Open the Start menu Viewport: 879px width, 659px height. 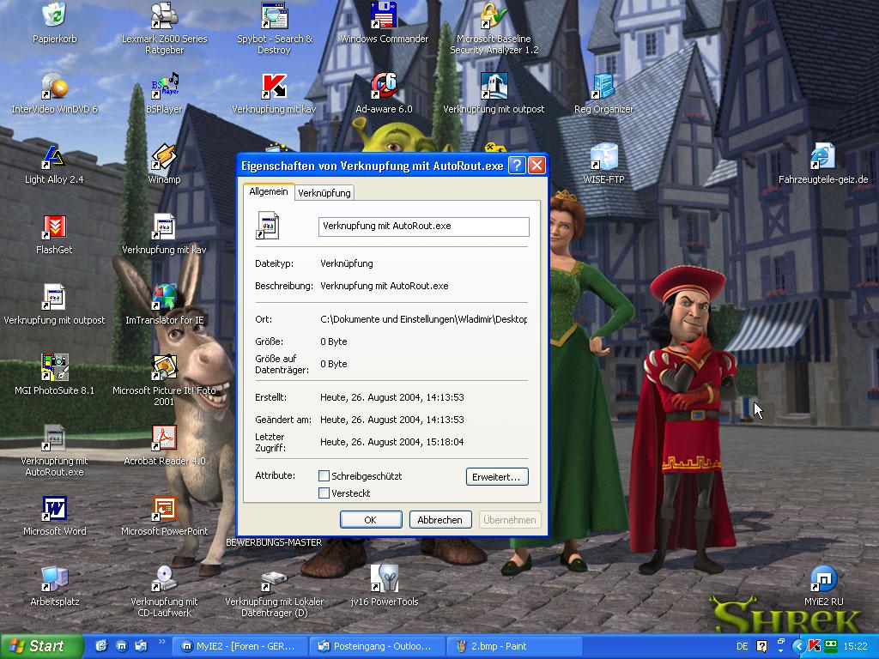point(41,646)
